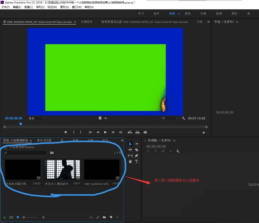Switch project panel to icon view

(x=18, y=217)
